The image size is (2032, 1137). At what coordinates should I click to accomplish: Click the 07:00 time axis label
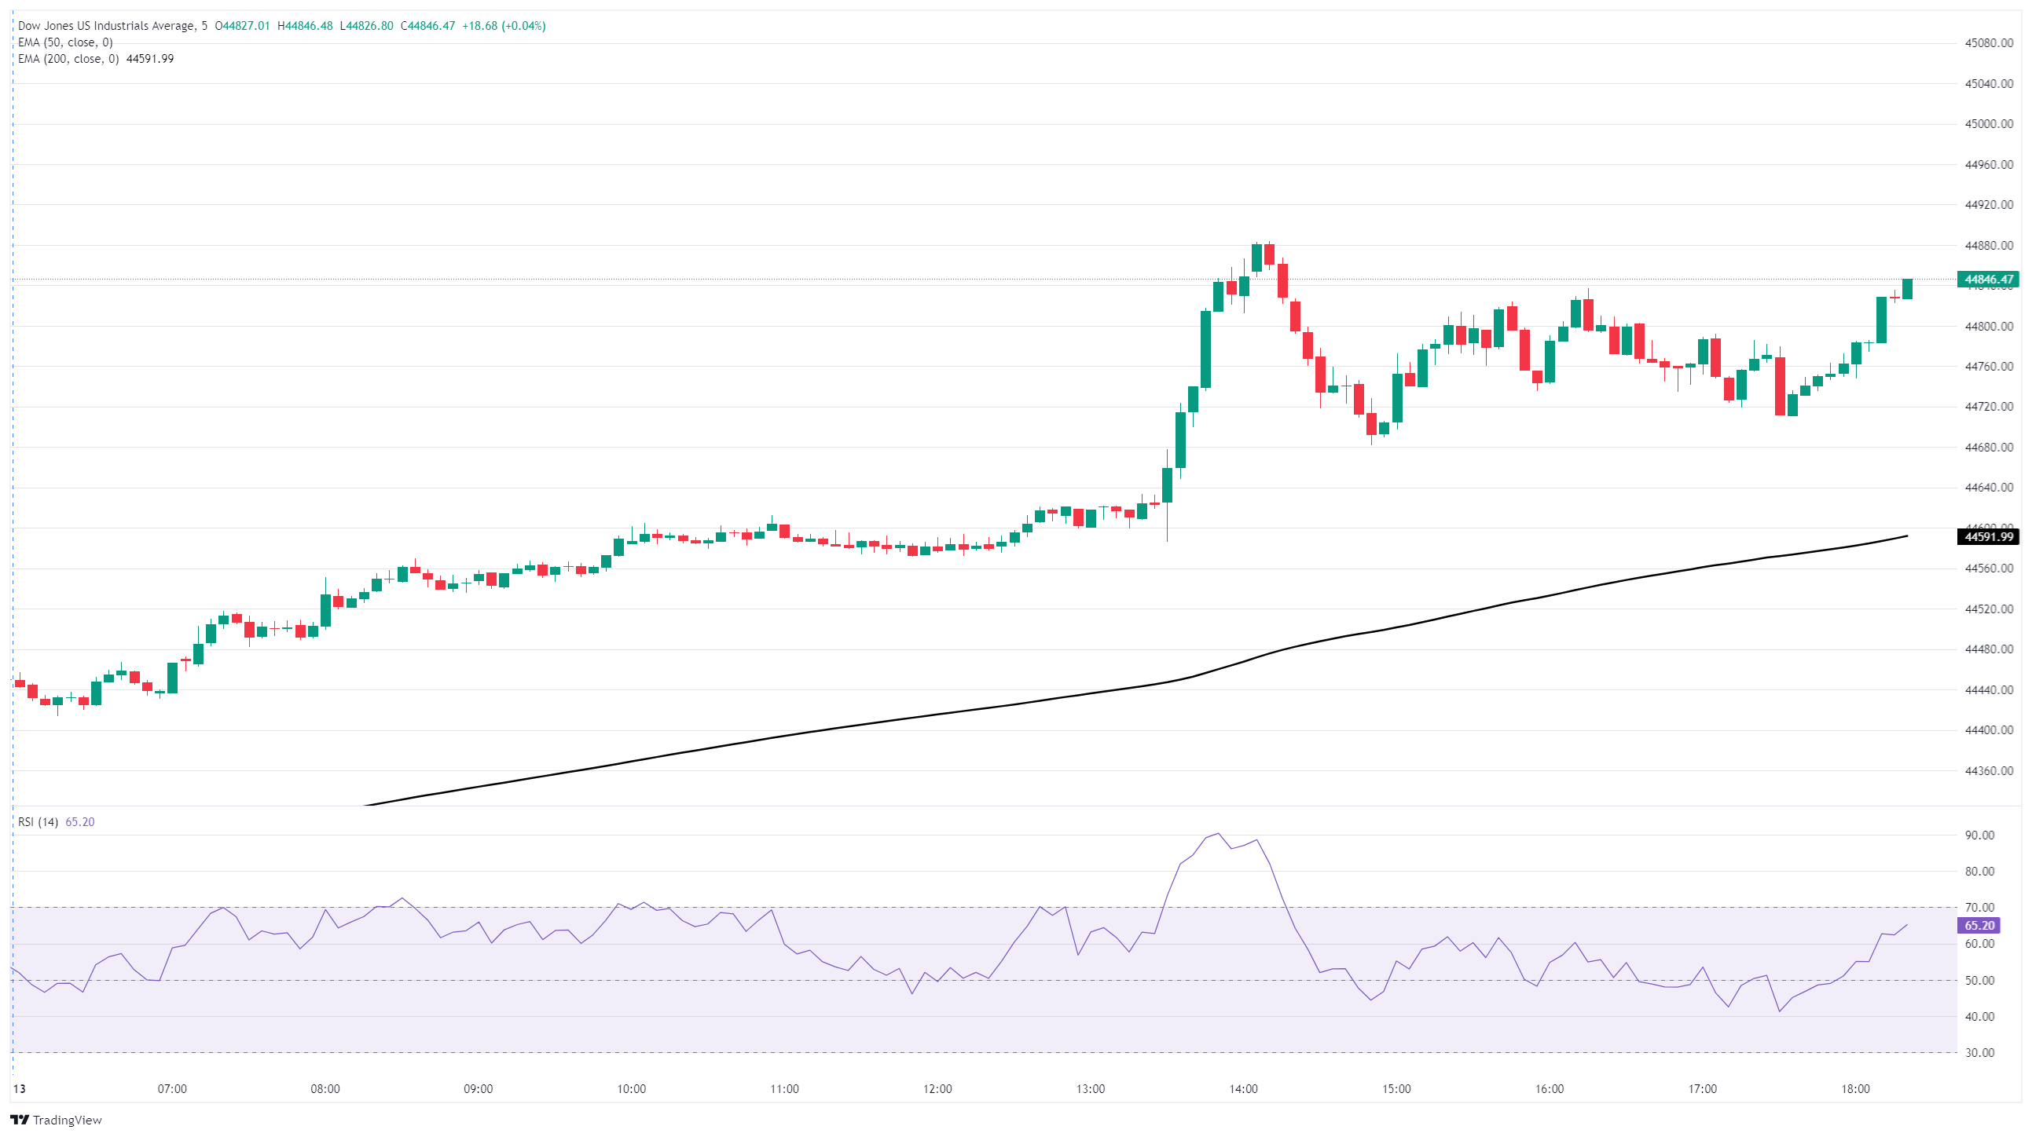pos(172,1089)
